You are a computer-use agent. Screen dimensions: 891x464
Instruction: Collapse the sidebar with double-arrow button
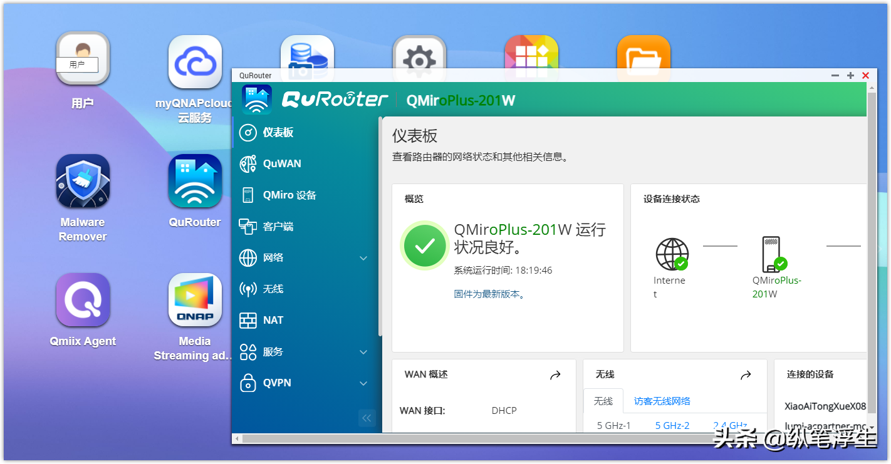tap(367, 418)
